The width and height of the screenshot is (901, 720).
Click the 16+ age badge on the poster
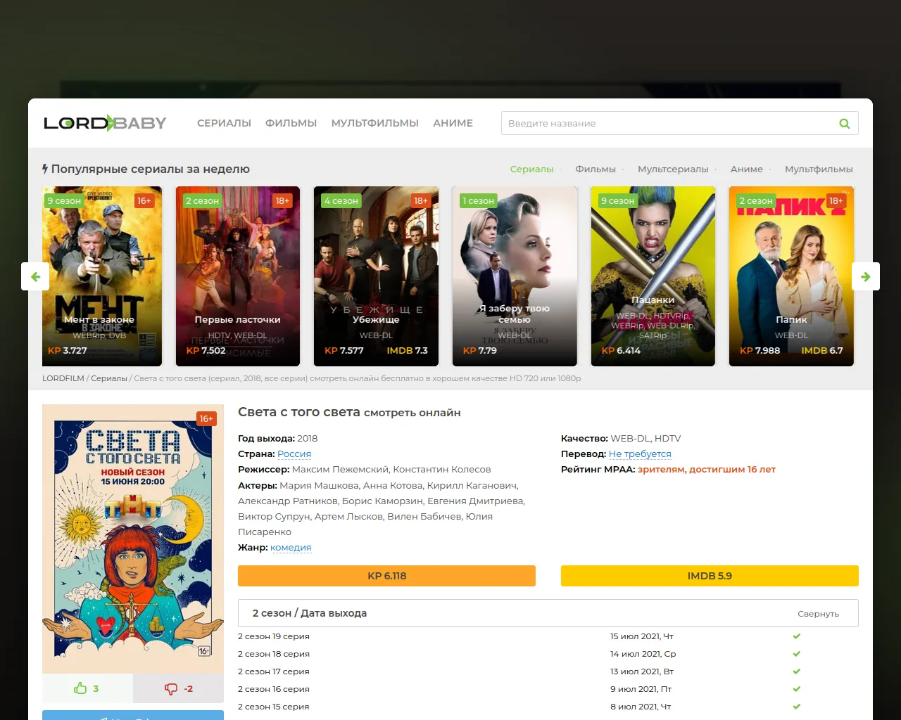(x=206, y=418)
